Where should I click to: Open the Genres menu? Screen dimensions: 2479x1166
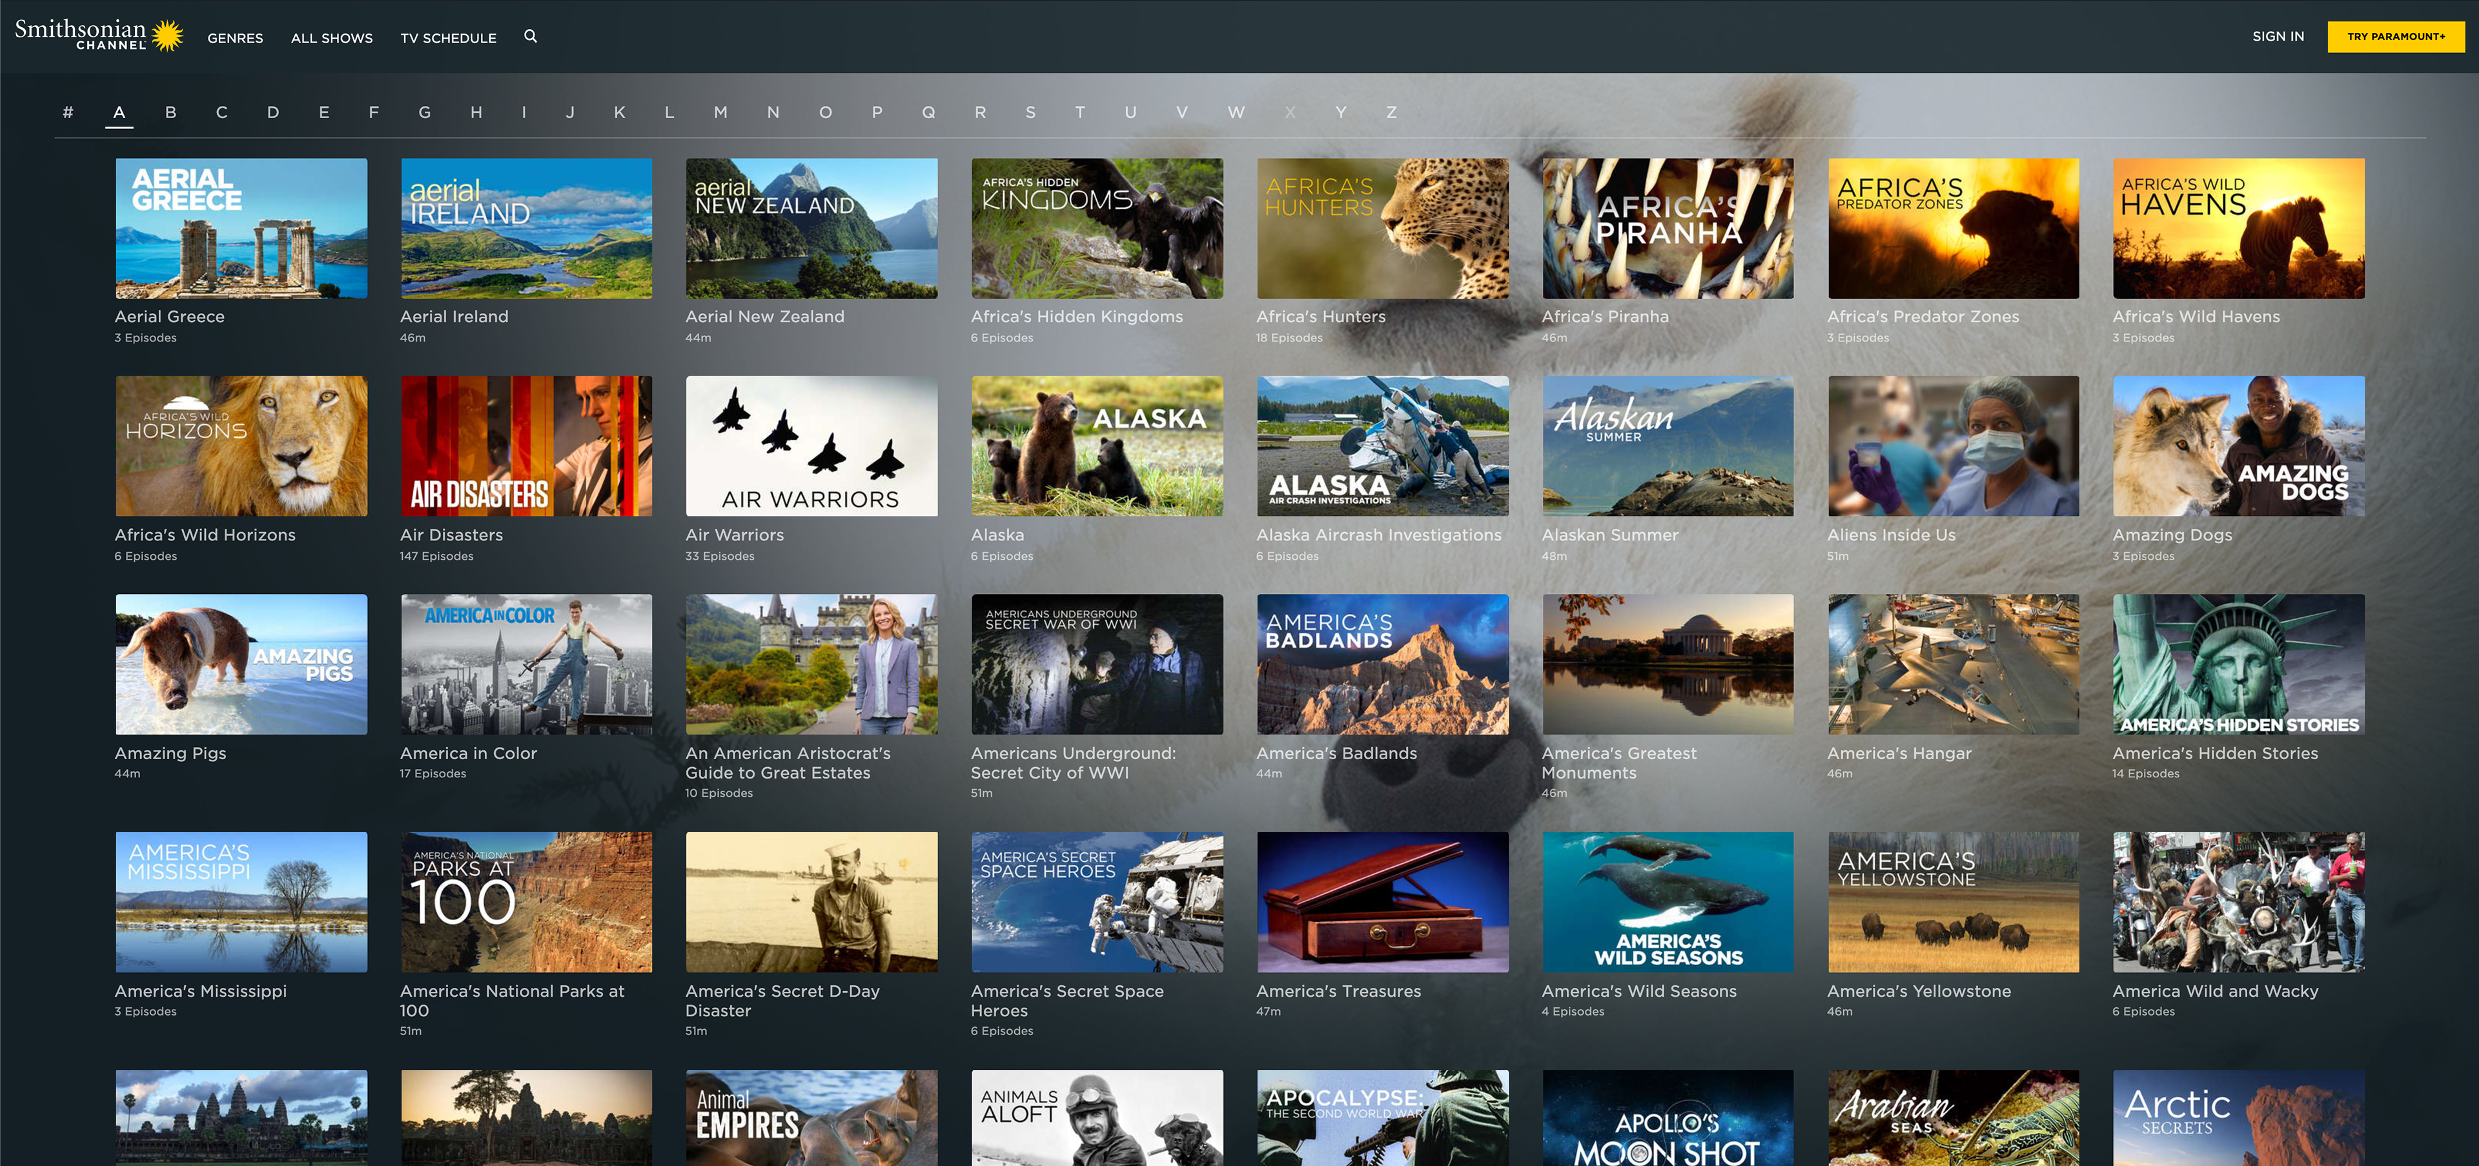(x=235, y=39)
